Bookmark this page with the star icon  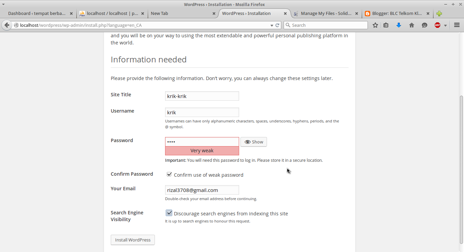pos(375,25)
